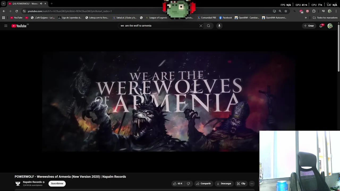Clear the YouTube search box with X
The height and width of the screenshot is (191, 340).
201,26
